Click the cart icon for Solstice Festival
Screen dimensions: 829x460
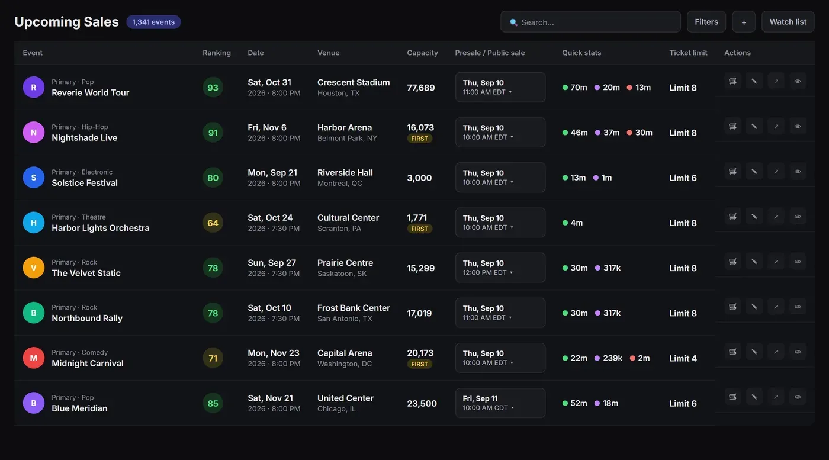pos(732,171)
